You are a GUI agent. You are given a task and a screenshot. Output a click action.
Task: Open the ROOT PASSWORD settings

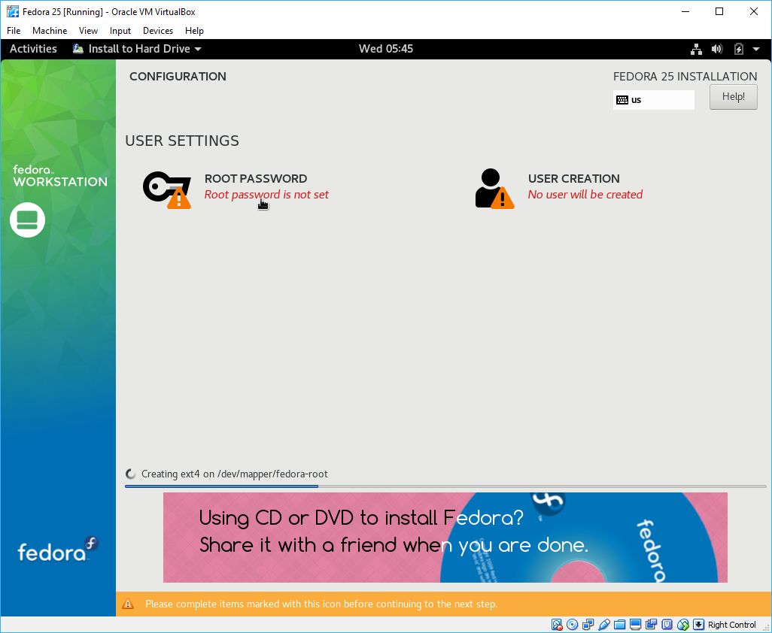click(236, 189)
